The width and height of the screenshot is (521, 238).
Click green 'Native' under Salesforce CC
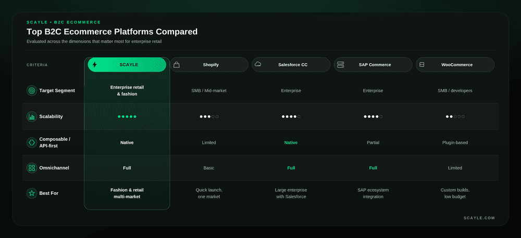tap(291, 142)
